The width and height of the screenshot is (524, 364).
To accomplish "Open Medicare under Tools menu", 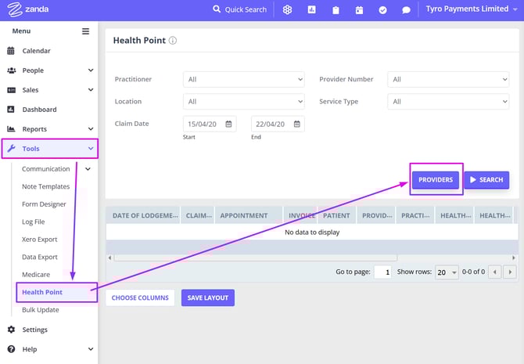I will click(x=36, y=275).
